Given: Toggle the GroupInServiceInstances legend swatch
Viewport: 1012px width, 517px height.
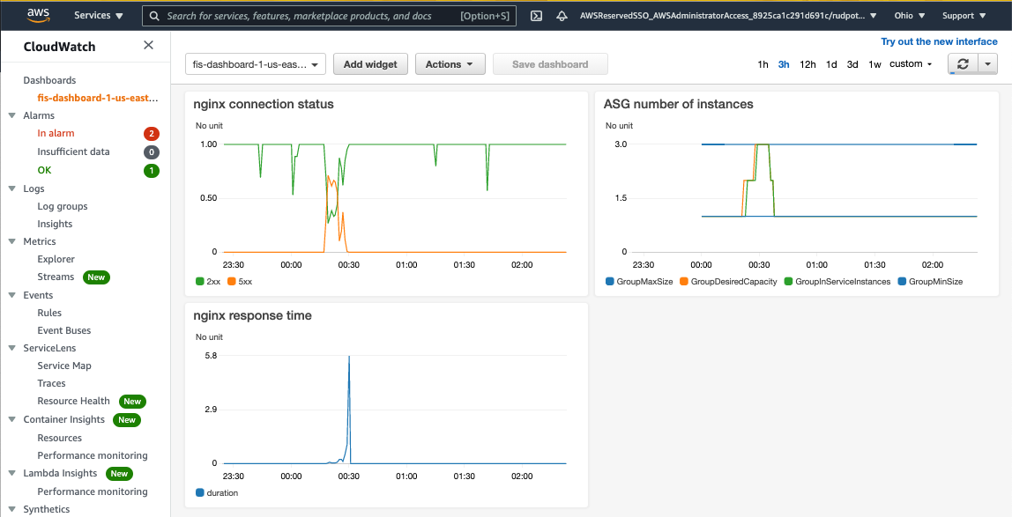Looking at the screenshot, I should pyautogui.click(x=787, y=282).
